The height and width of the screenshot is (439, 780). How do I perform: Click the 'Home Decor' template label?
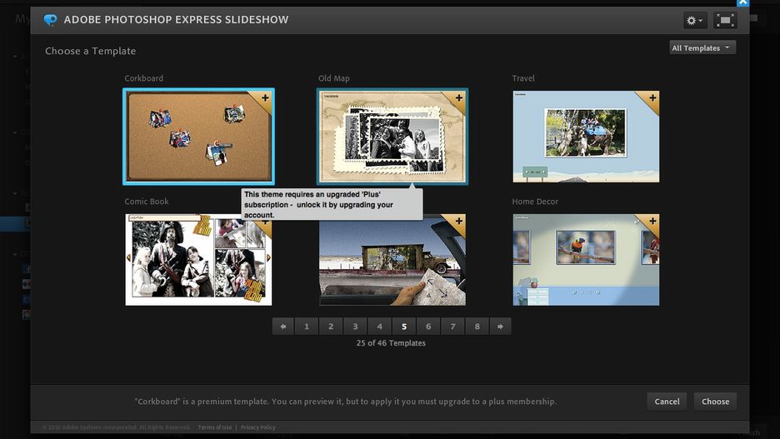point(535,202)
